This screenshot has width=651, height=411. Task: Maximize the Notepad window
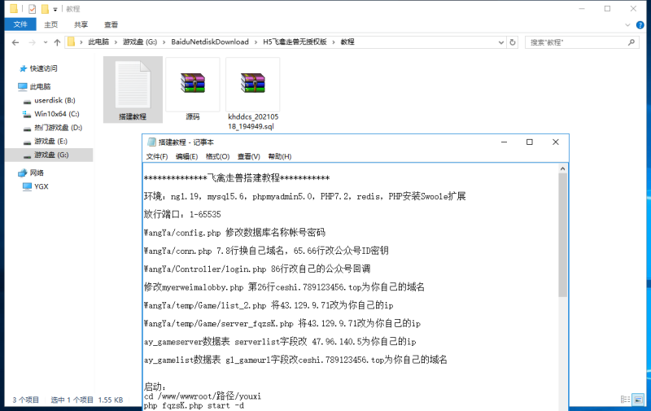coord(530,142)
